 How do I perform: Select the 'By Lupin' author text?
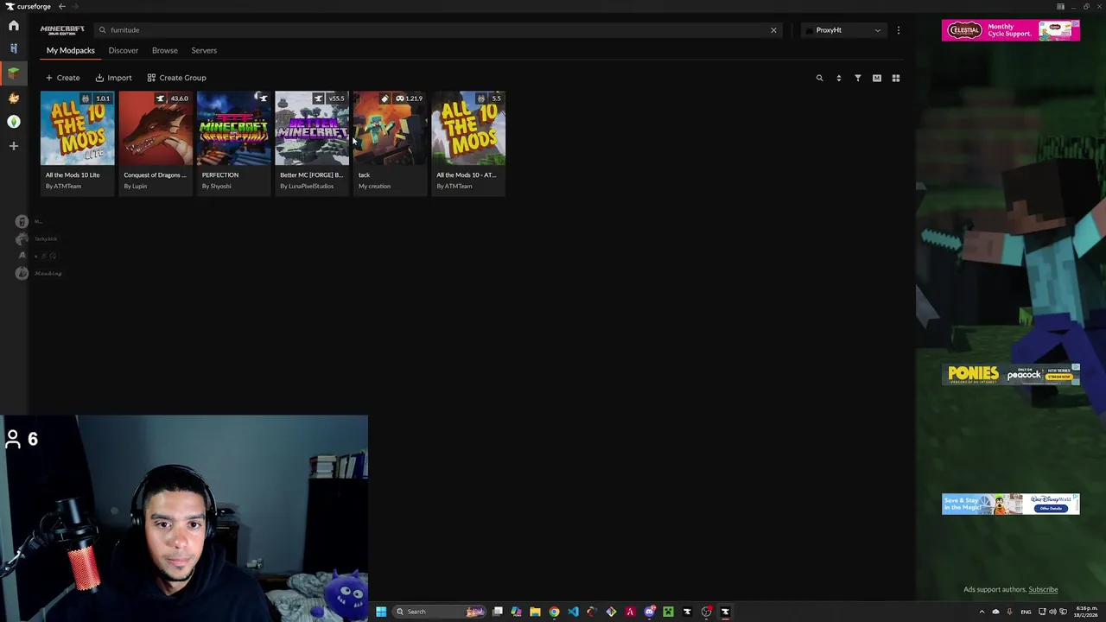click(135, 187)
